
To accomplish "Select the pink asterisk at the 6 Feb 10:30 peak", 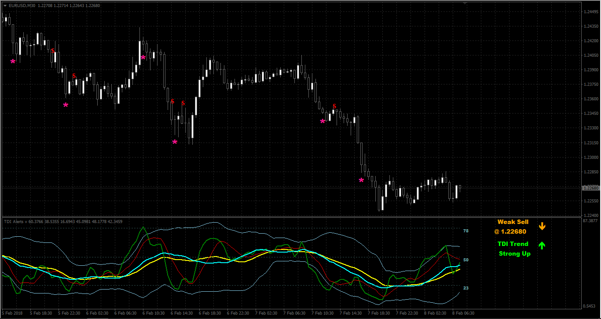I will 143,58.
